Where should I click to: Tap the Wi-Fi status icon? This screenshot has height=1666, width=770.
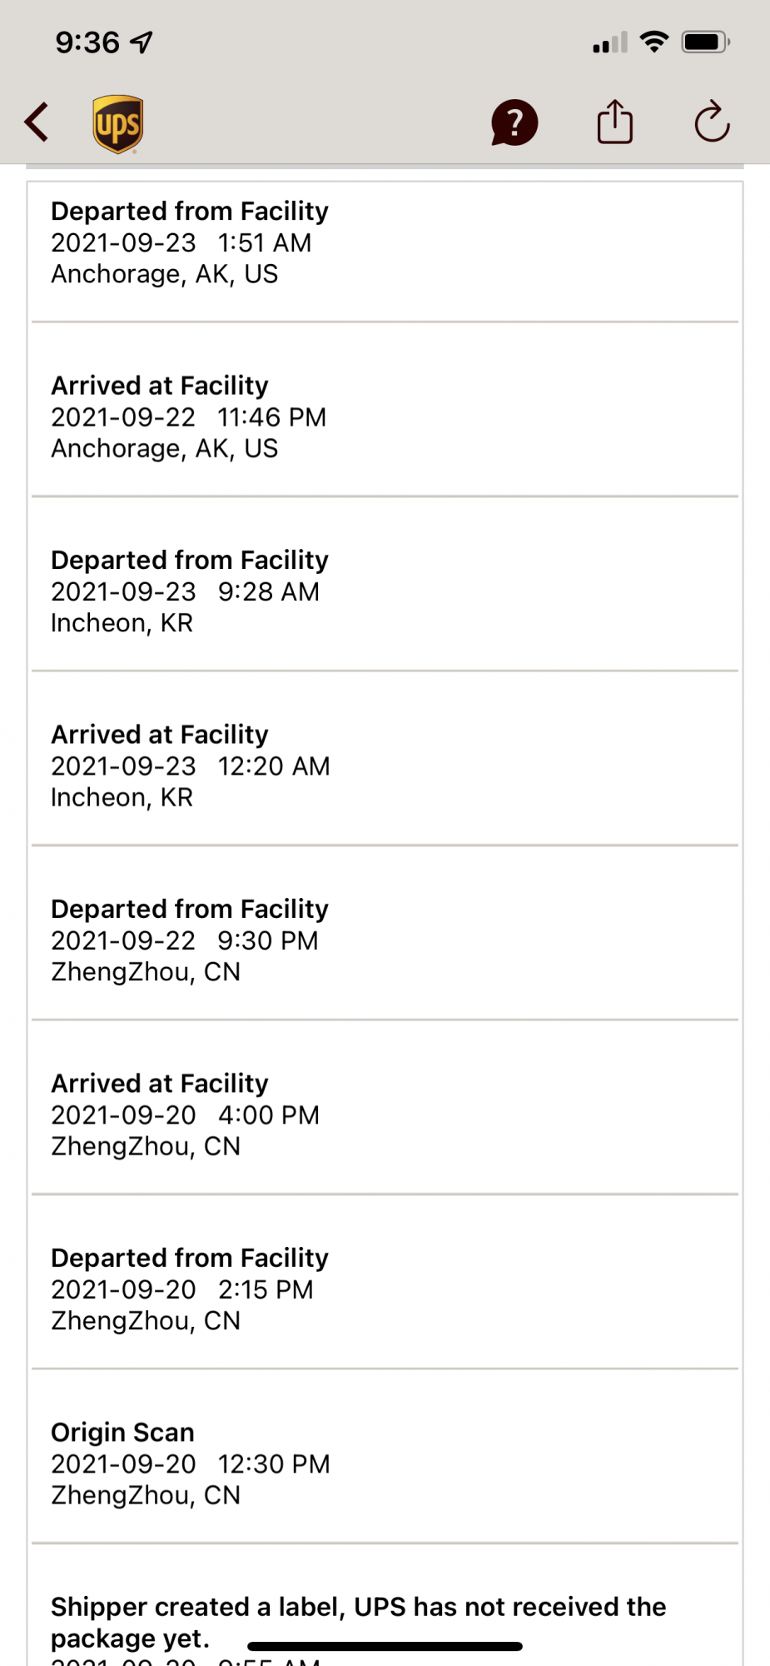click(654, 42)
